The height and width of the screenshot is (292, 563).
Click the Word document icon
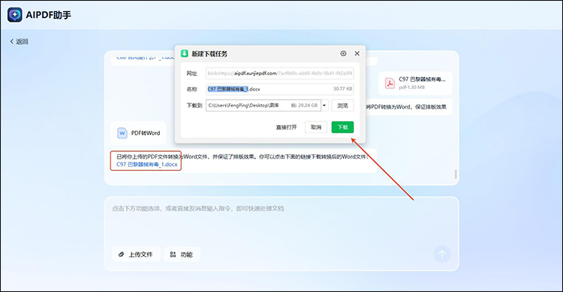point(122,133)
